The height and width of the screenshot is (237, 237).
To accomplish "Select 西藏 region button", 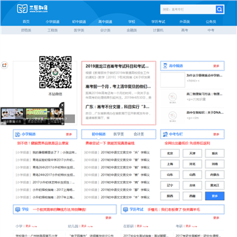I will click(192, 196).
